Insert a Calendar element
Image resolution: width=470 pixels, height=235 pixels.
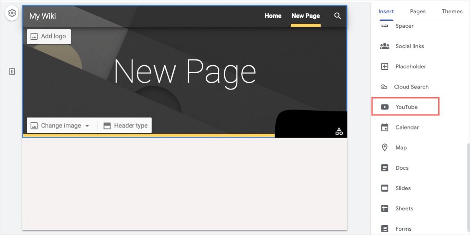click(407, 127)
